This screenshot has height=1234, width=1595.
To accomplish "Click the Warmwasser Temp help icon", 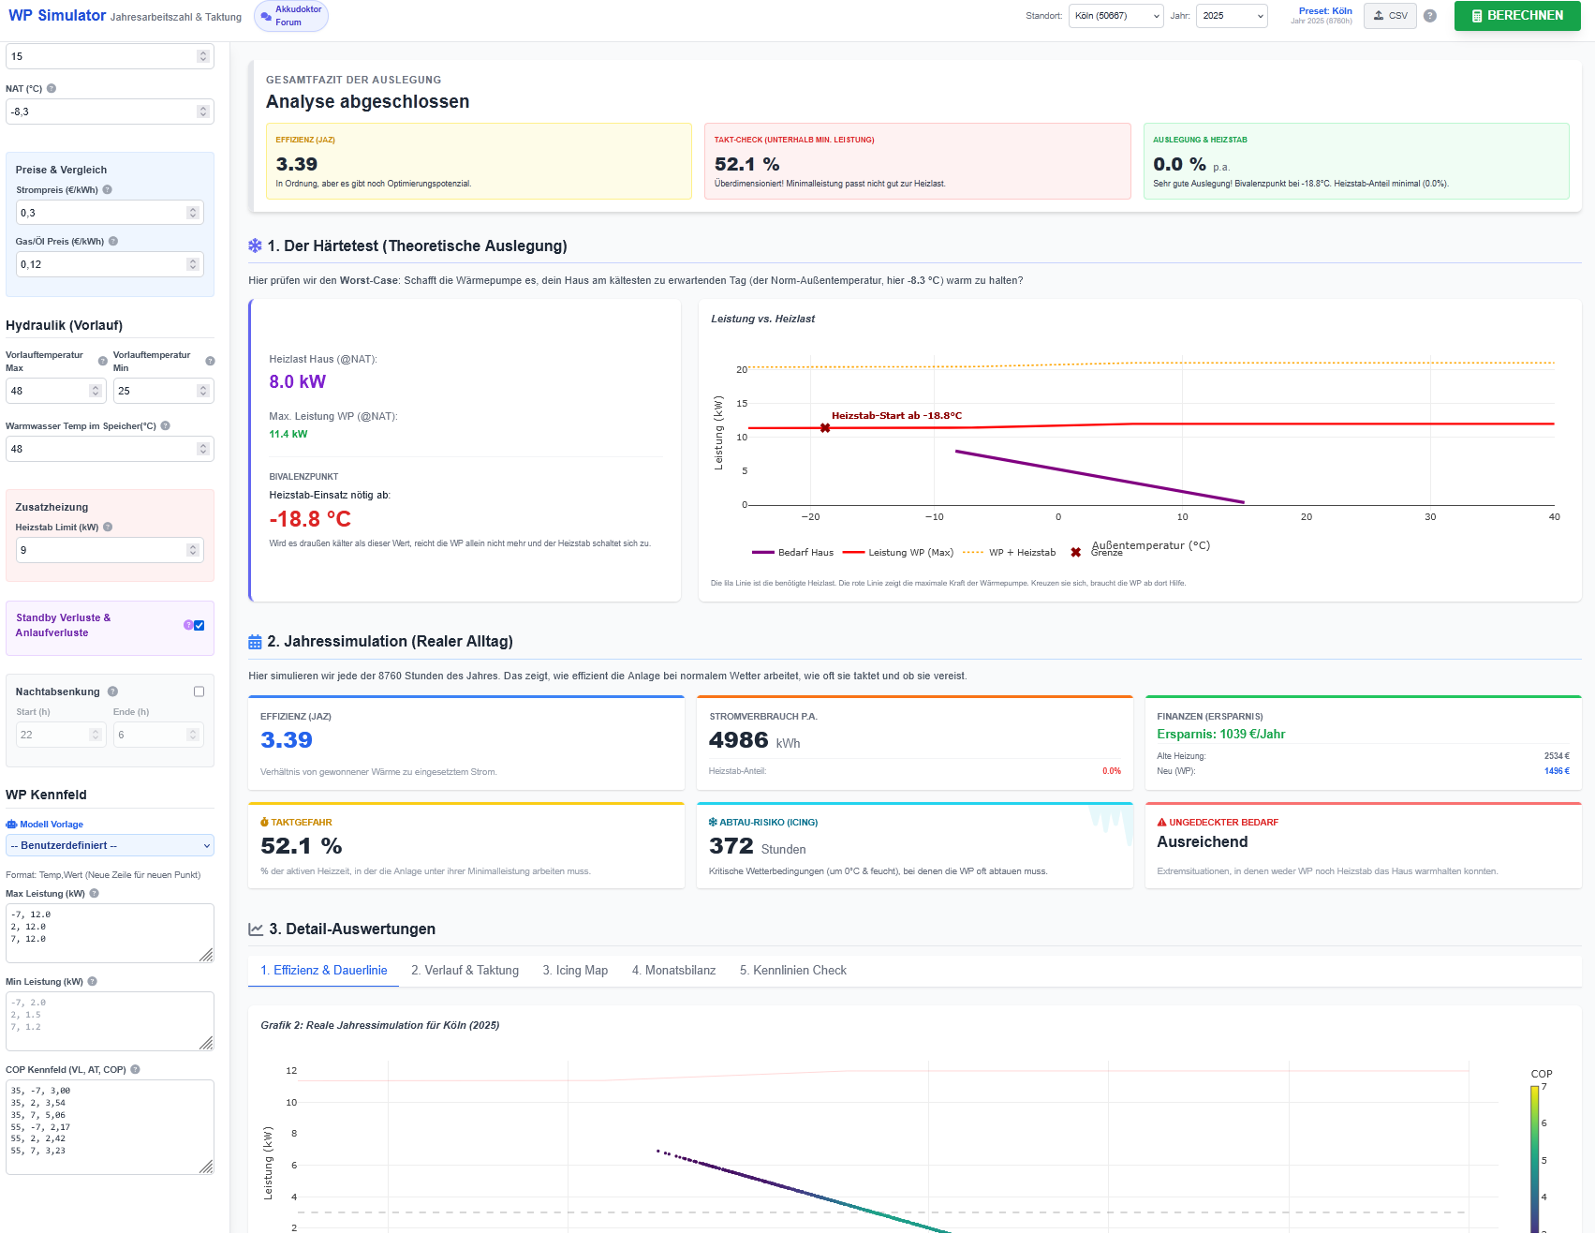I will point(166,425).
